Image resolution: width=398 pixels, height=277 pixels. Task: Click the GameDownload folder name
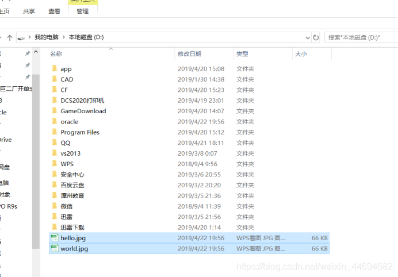pyautogui.click(x=83, y=111)
